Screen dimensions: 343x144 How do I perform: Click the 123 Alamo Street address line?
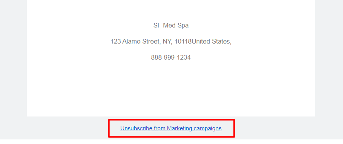pos(171,42)
